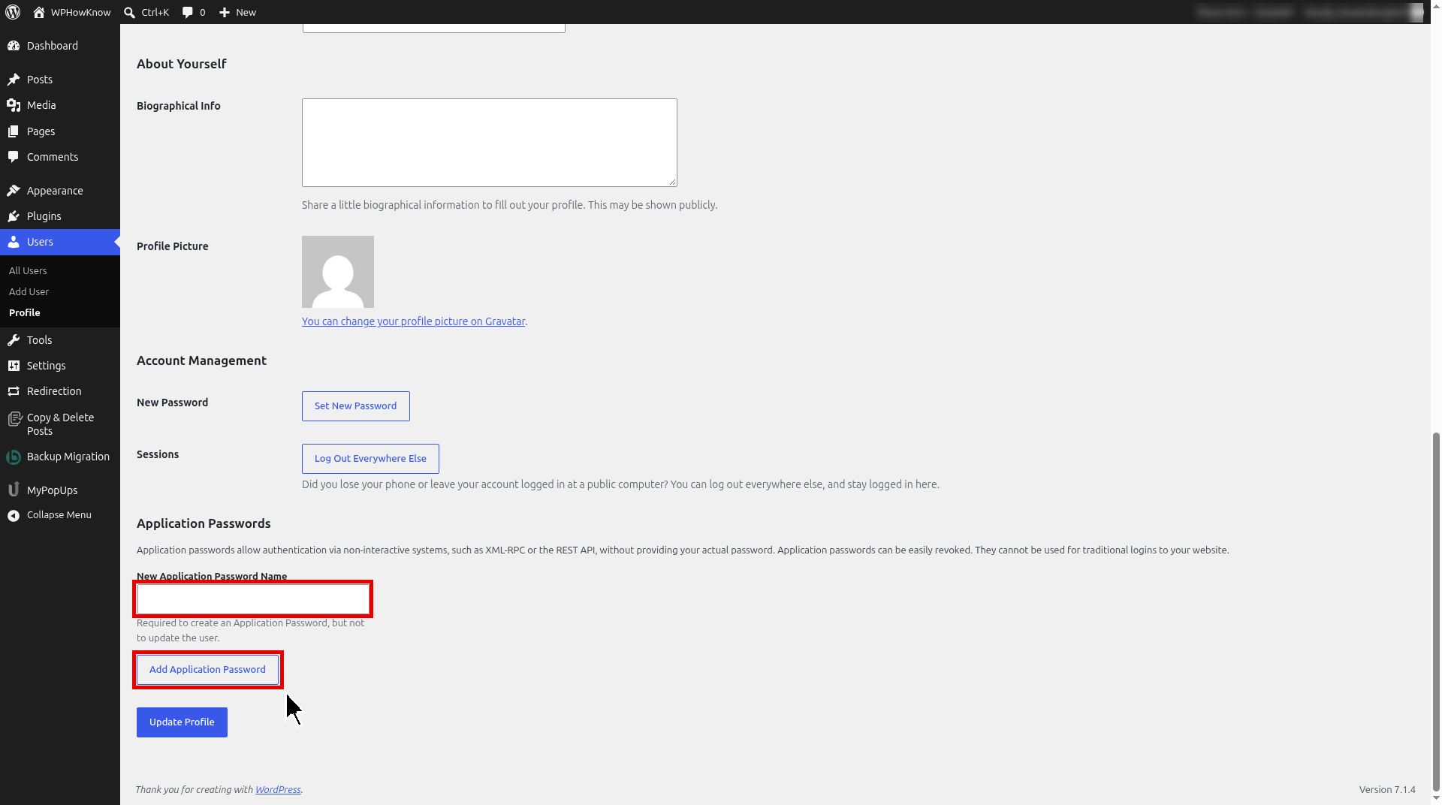
Task: Open the Gravatar profile picture link
Action: 413,321
